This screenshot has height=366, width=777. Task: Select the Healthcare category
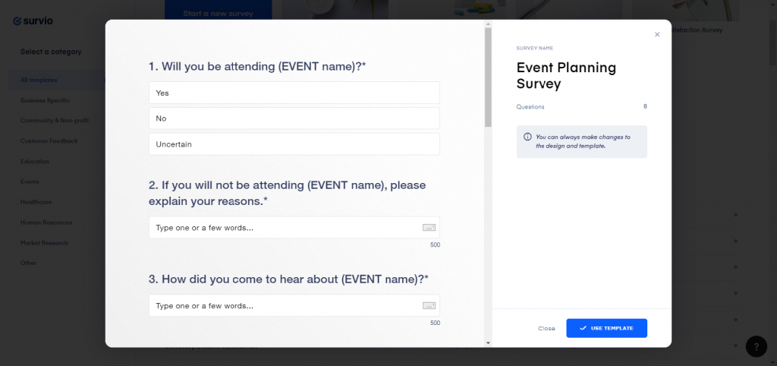click(36, 202)
